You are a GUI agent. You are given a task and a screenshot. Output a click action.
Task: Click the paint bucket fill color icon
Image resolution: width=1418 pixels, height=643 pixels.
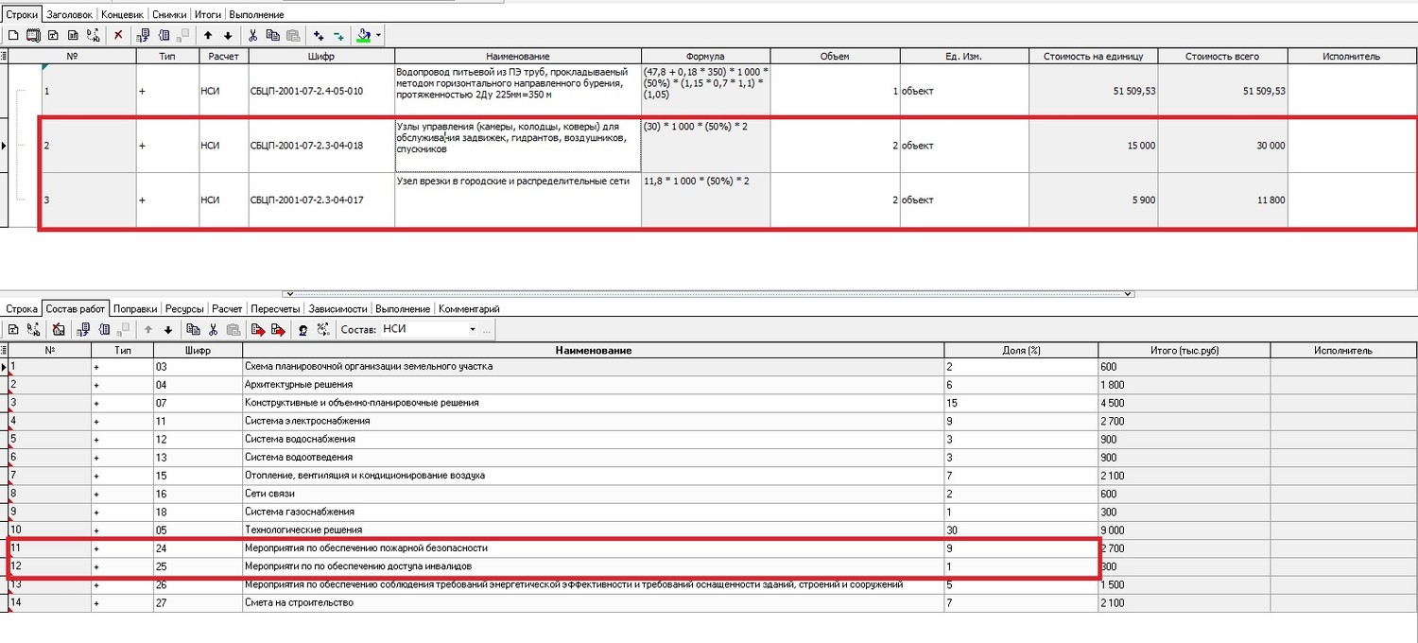coord(364,35)
